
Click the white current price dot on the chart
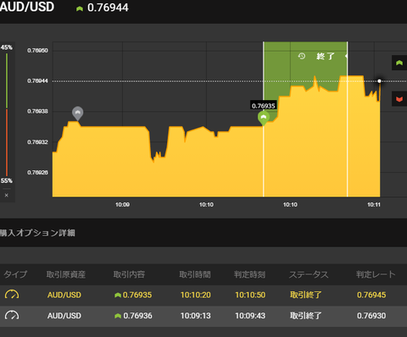pos(379,81)
